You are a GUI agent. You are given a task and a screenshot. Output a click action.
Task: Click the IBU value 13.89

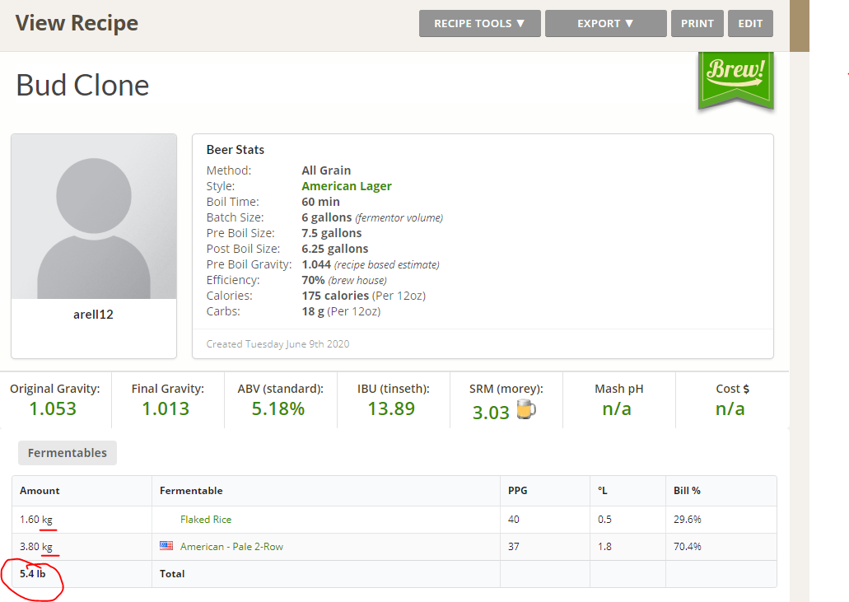(x=391, y=408)
